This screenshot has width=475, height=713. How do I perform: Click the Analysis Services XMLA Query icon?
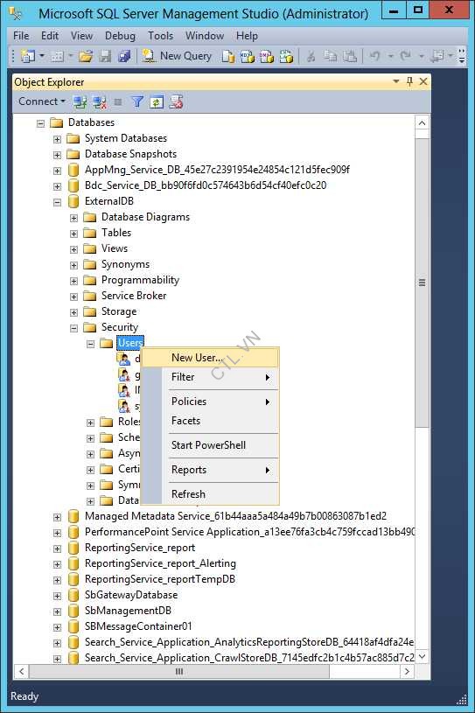click(286, 56)
